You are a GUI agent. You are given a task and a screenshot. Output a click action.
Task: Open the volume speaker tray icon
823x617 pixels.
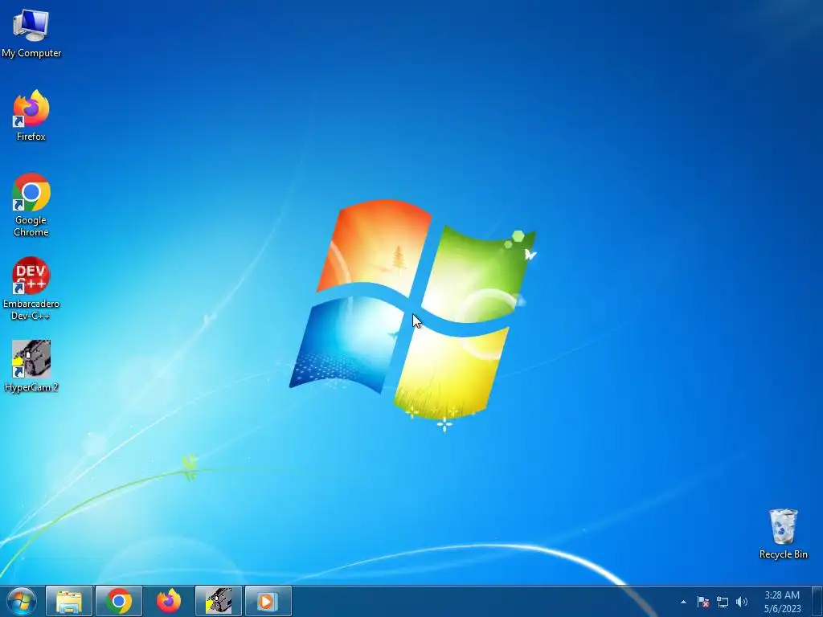(x=742, y=603)
